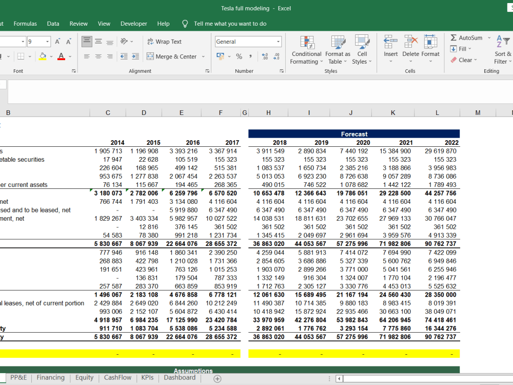513x385 pixels.
Task: Apply Format as Table
Action: pyautogui.click(x=338, y=49)
